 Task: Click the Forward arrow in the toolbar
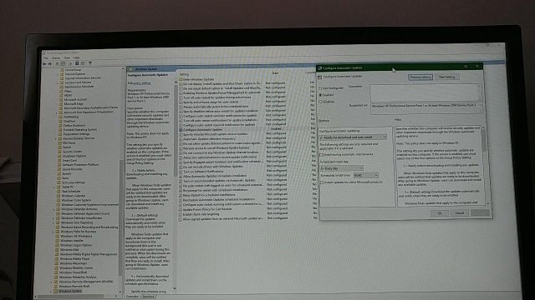click(x=50, y=63)
